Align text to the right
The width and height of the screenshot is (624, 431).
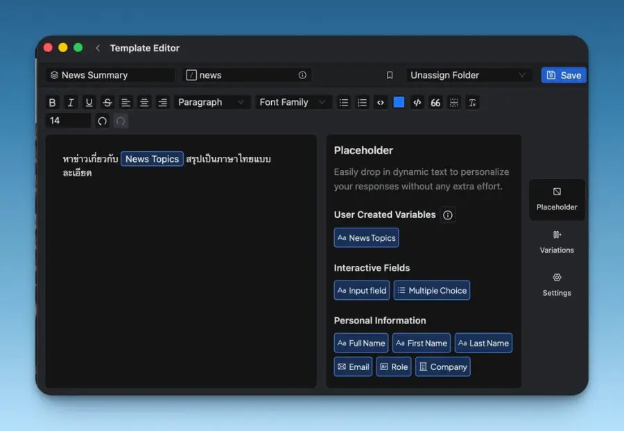(x=163, y=103)
